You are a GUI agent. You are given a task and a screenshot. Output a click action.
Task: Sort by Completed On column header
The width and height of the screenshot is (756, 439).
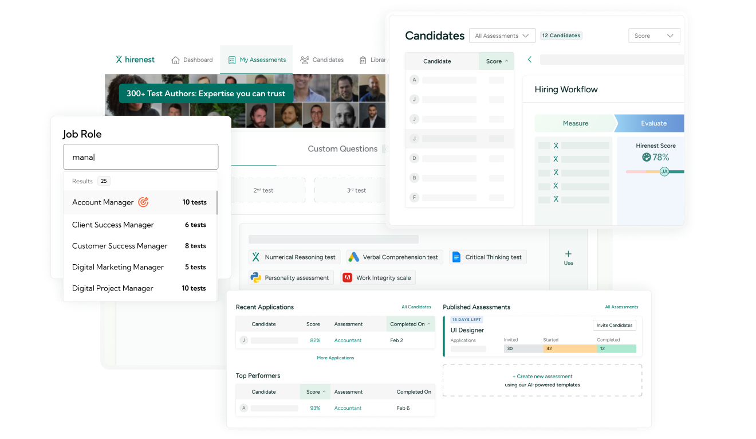410,324
